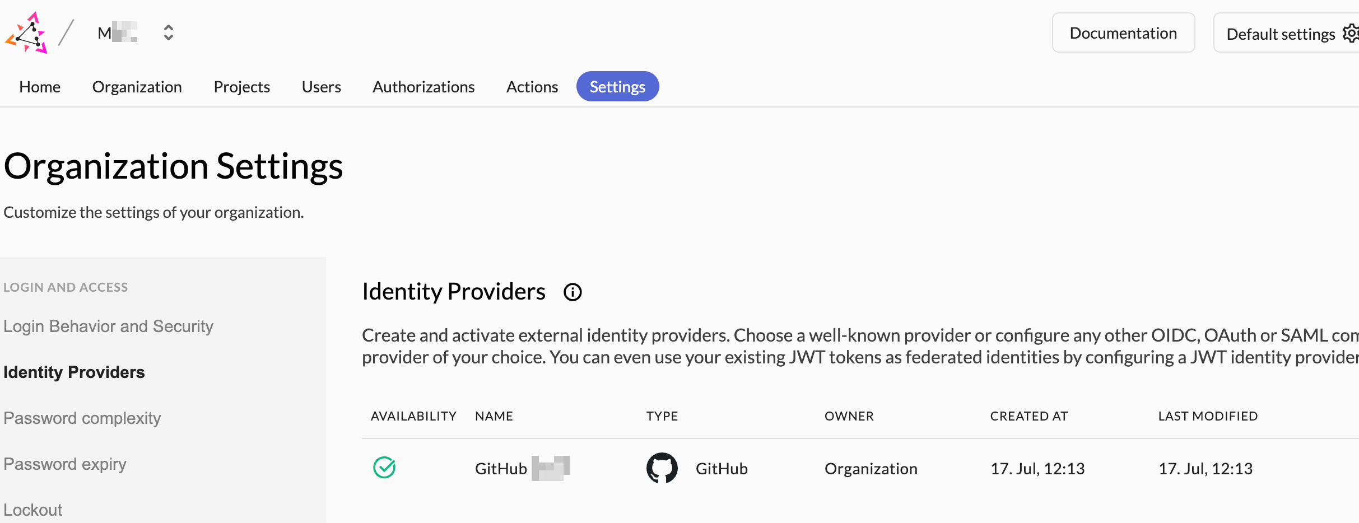
Task: Click the ZITADEL logo icon
Action: tap(26, 33)
